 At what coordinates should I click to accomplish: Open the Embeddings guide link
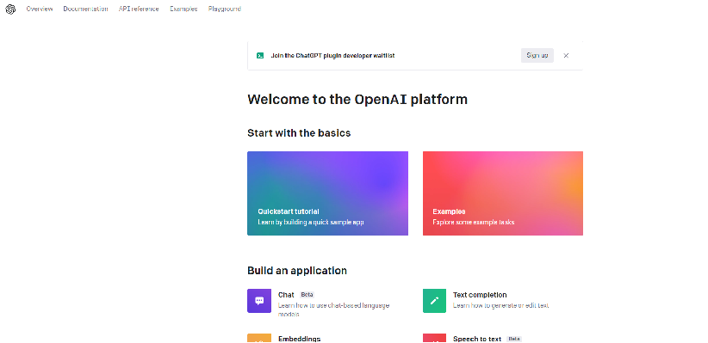click(x=300, y=339)
